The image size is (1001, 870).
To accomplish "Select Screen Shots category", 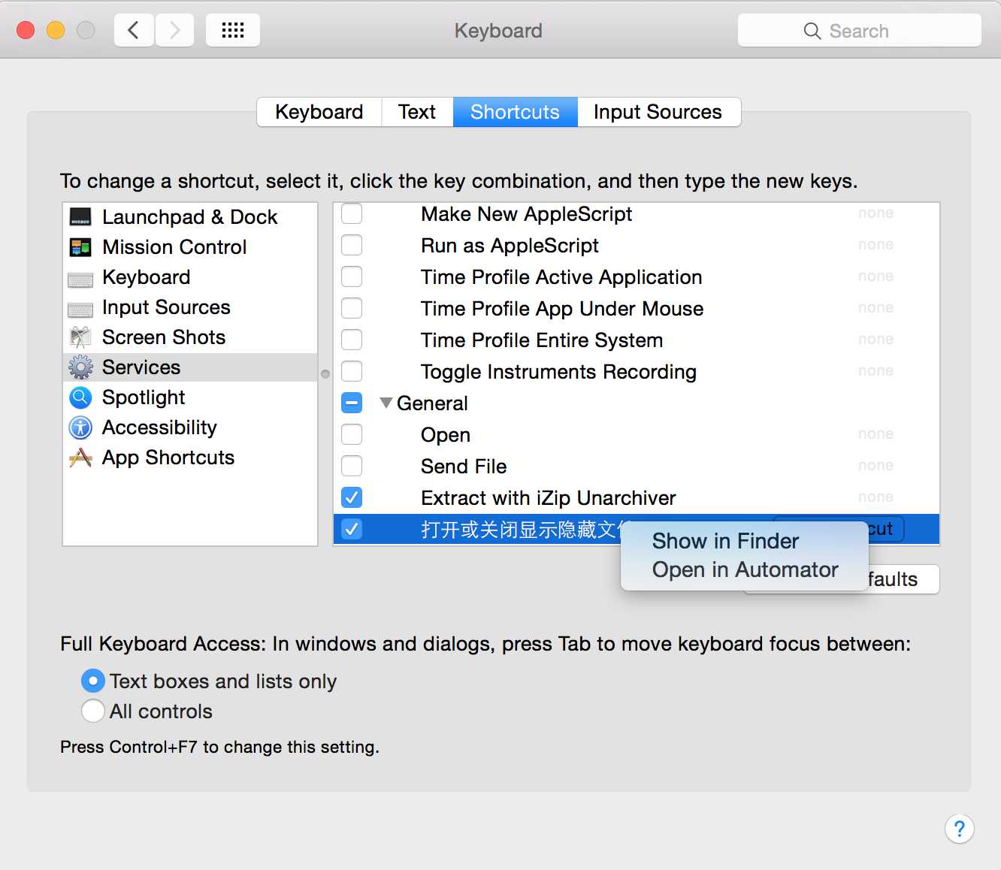I will tap(190, 337).
